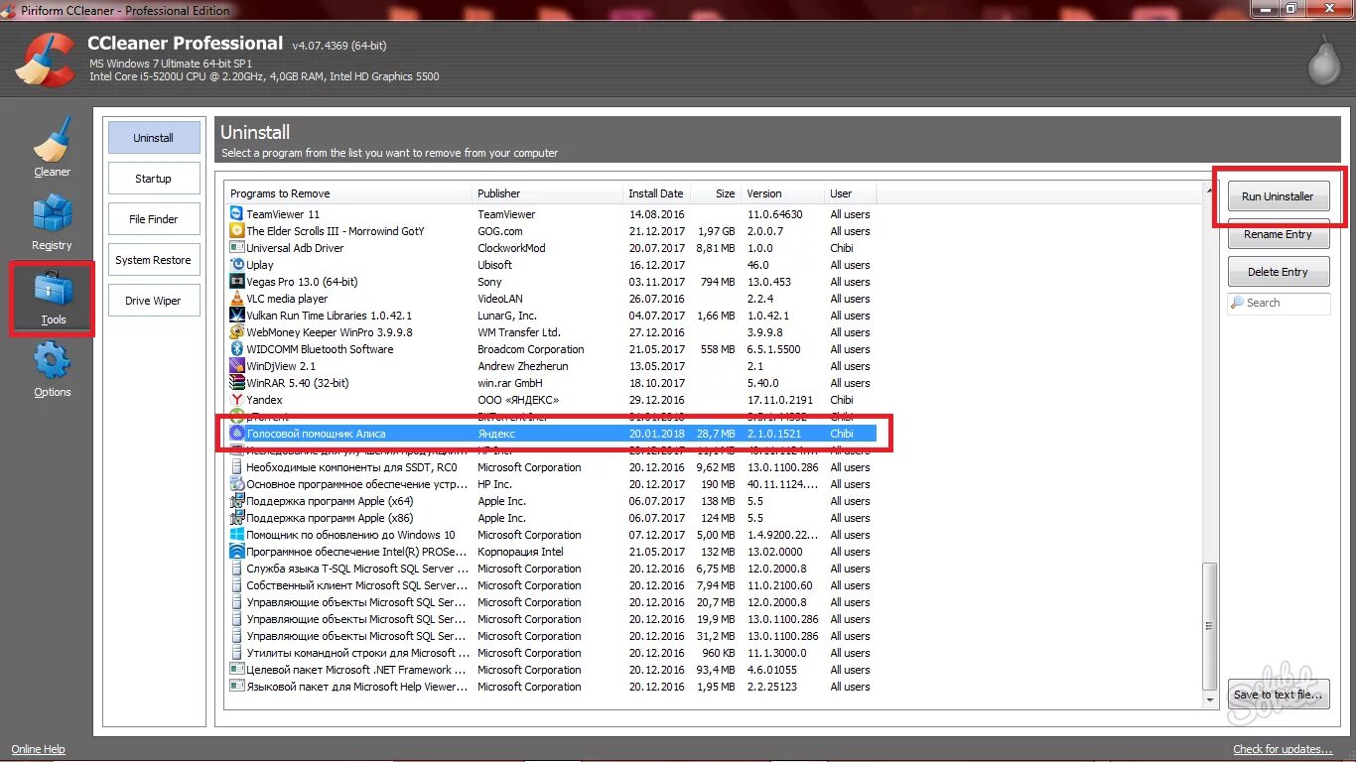This screenshot has width=1356, height=762.
Task: Select Собственный клиент Microsoft SQL Server row
Action: [x=552, y=585]
